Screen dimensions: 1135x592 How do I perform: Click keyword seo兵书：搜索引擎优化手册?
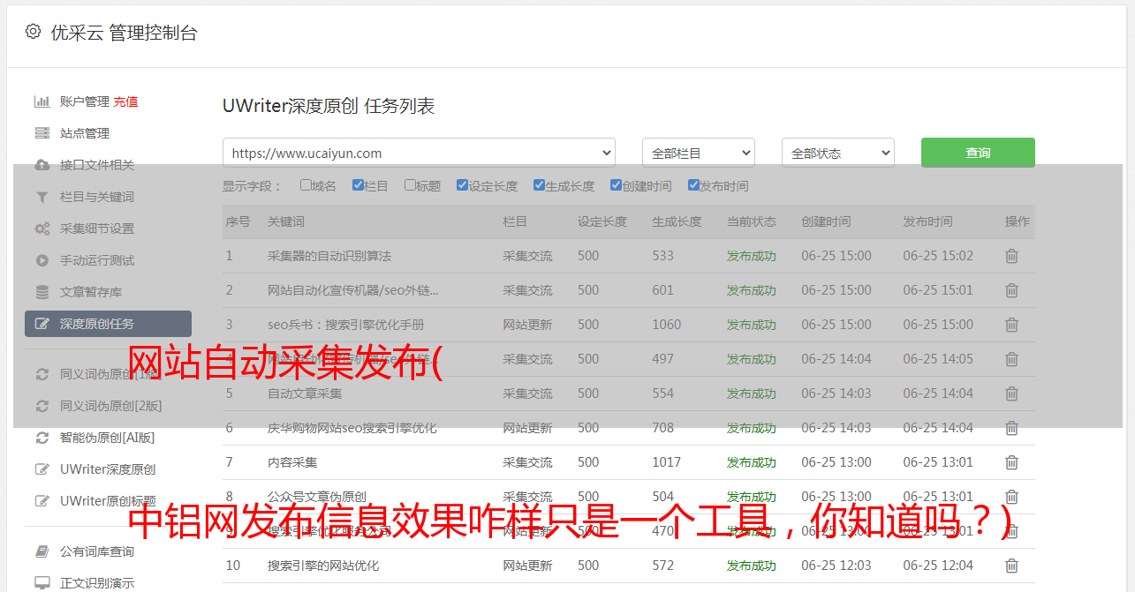click(x=346, y=325)
